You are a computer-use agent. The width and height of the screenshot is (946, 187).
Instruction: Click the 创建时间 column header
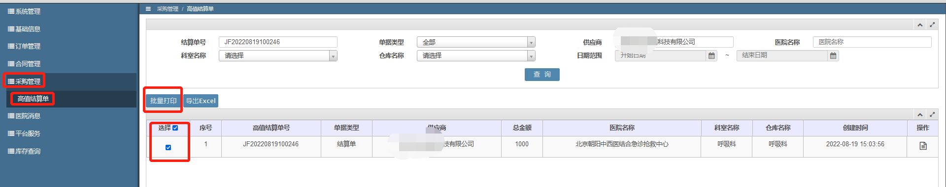click(x=855, y=128)
